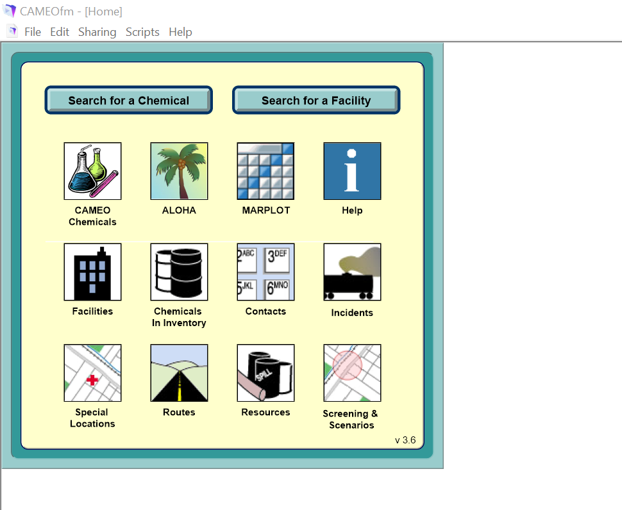
Task: Open the Sharing menu
Action: pos(97,31)
